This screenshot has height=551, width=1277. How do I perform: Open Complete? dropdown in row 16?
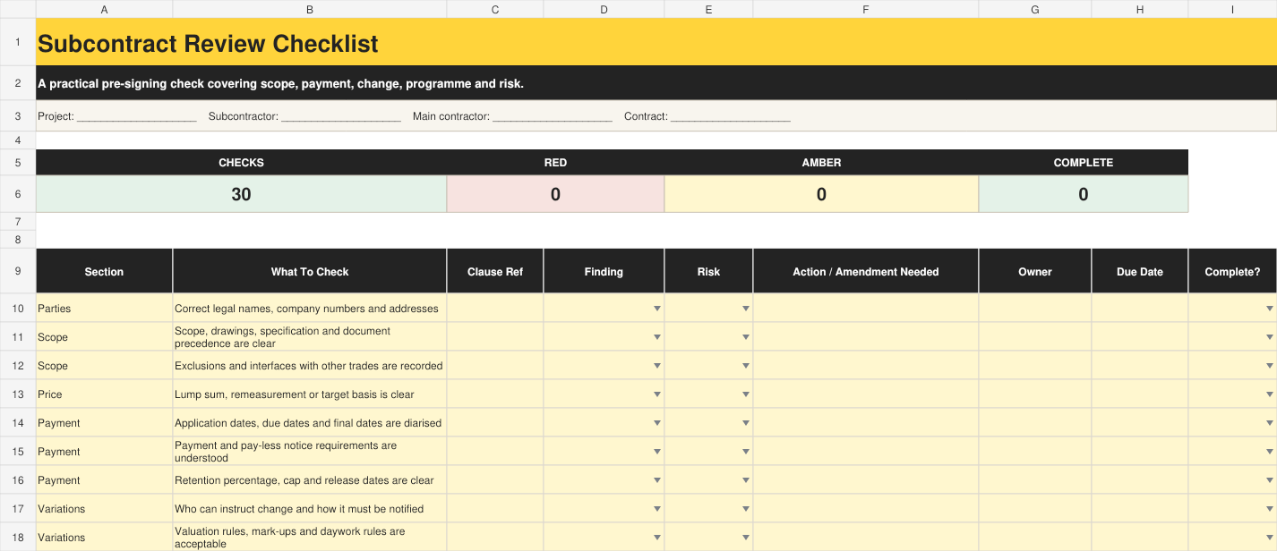click(1269, 480)
